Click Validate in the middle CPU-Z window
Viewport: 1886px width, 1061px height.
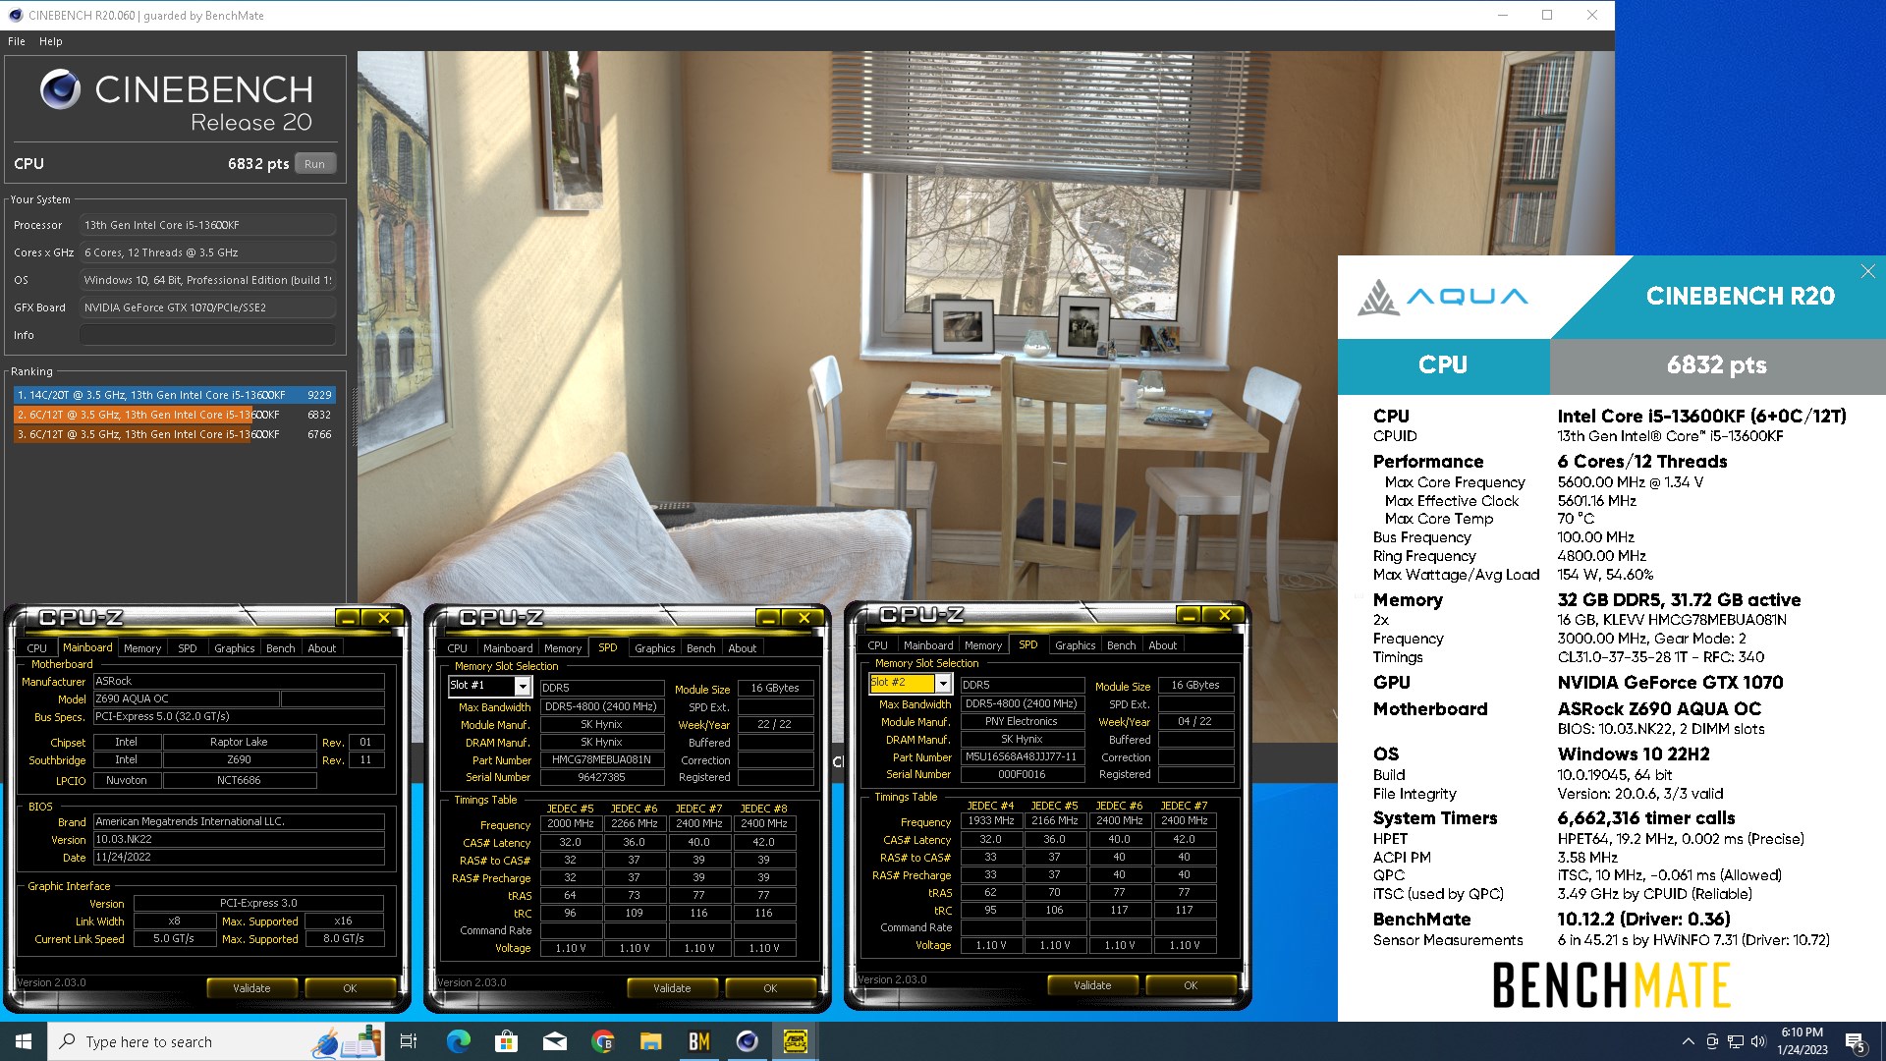tap(672, 988)
